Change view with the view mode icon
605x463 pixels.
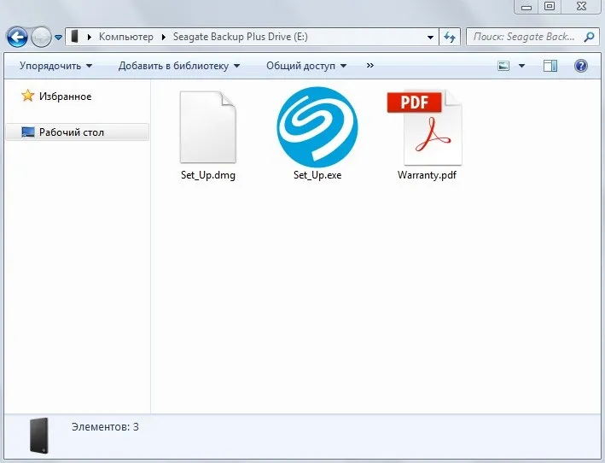pos(503,66)
